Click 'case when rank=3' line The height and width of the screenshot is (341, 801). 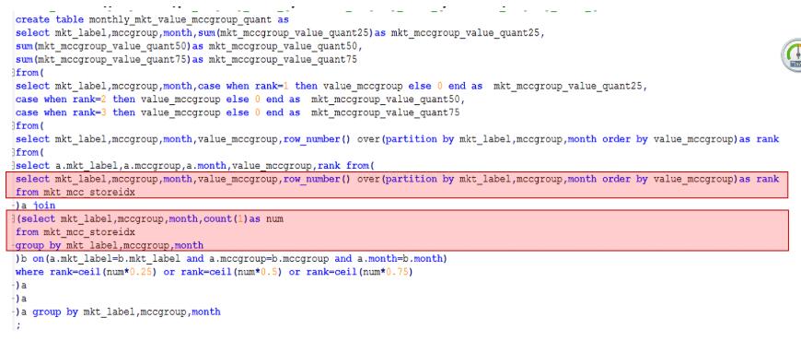(238, 112)
